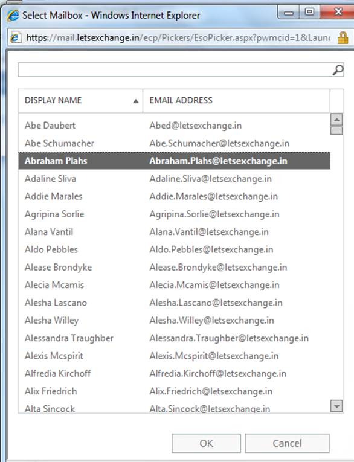Click email Alta.Sincock@letsexchange.in
The height and width of the screenshot is (462, 354).
click(x=210, y=409)
